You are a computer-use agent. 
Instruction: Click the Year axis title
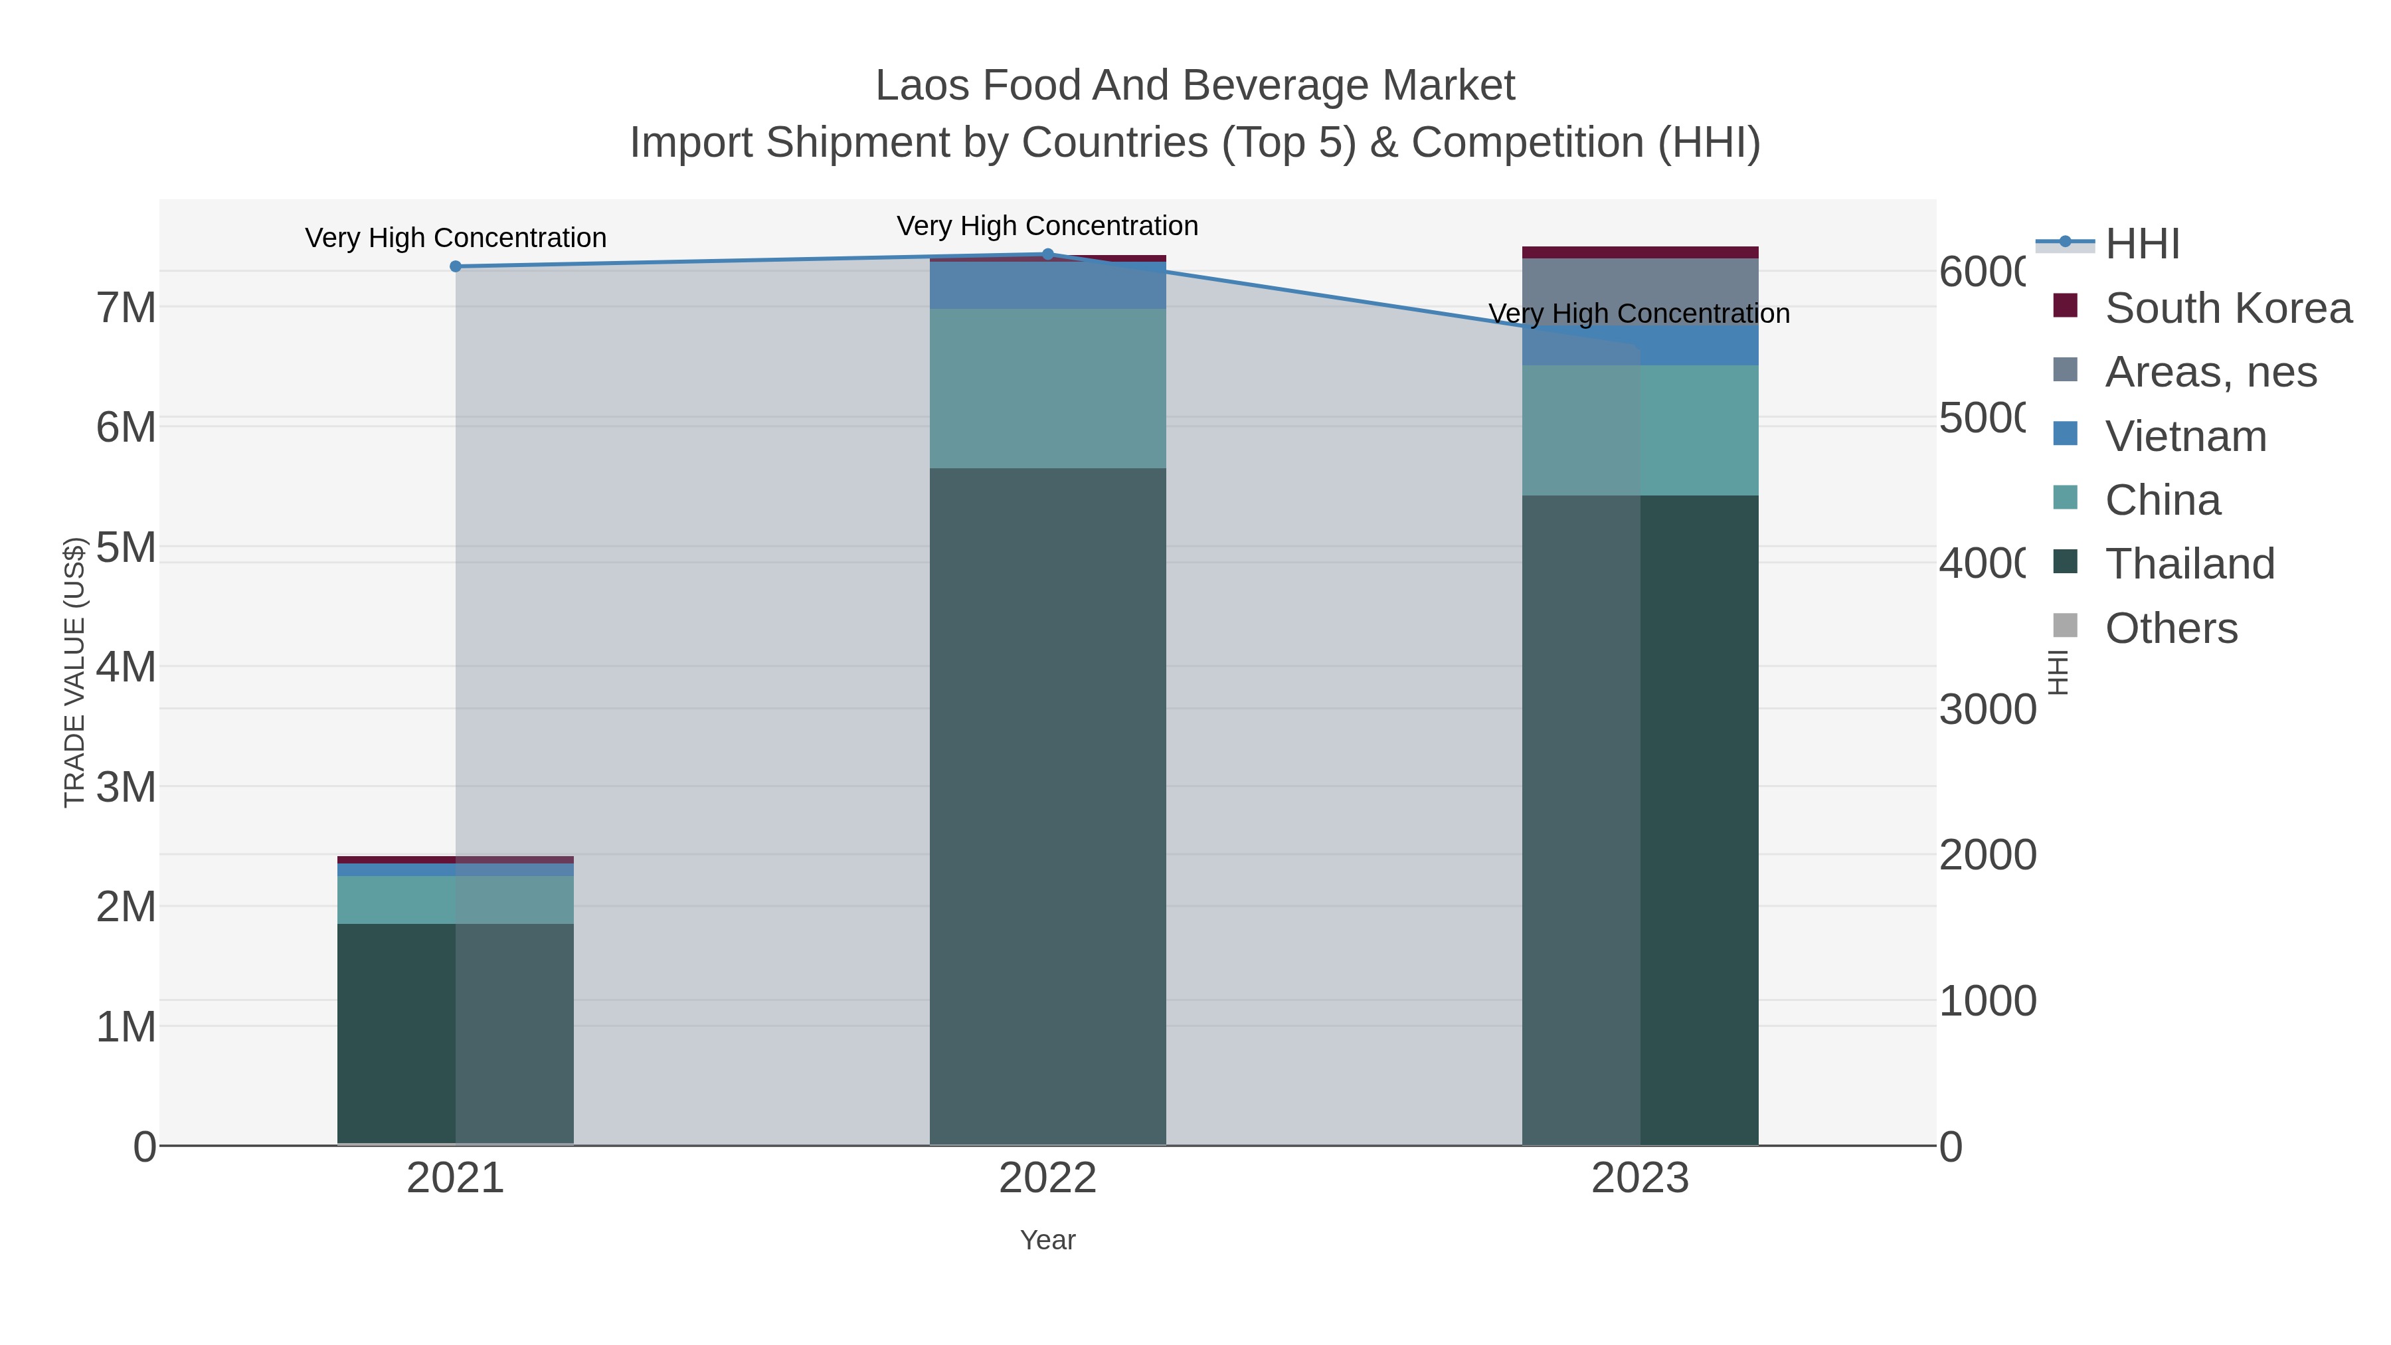tap(1048, 1240)
